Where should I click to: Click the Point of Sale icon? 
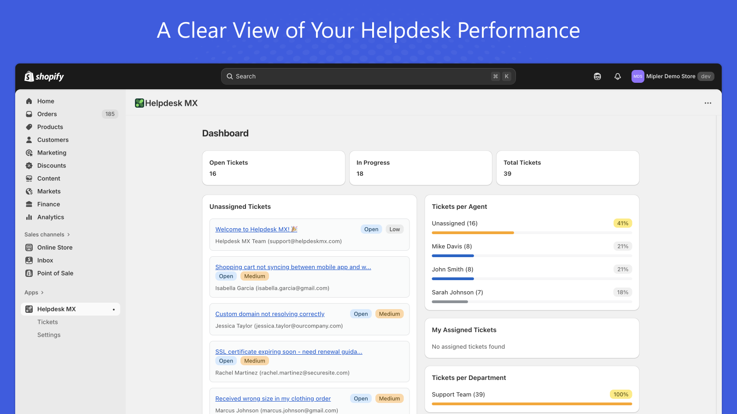coord(29,273)
